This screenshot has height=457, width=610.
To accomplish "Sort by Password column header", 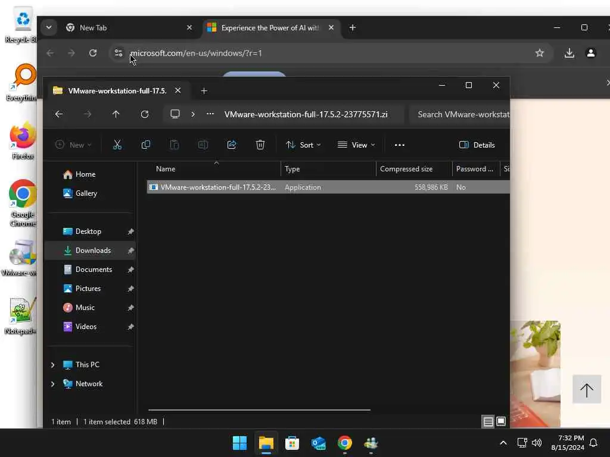I will click(476, 169).
